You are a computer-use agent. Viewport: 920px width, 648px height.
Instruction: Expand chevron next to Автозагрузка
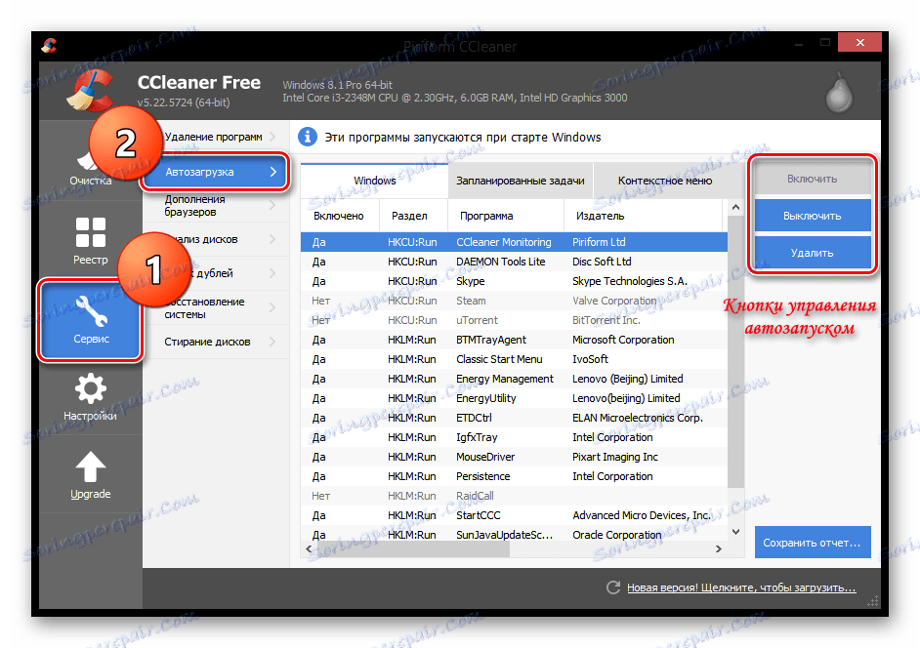click(272, 172)
